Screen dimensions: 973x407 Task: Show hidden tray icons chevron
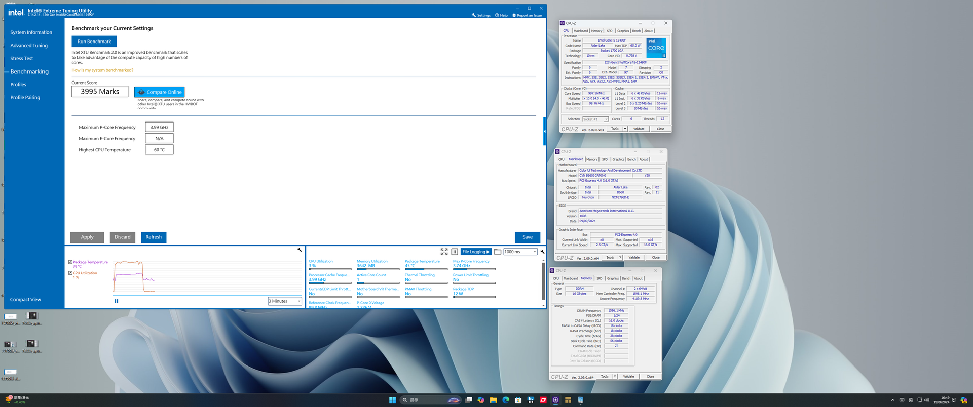tap(893, 400)
